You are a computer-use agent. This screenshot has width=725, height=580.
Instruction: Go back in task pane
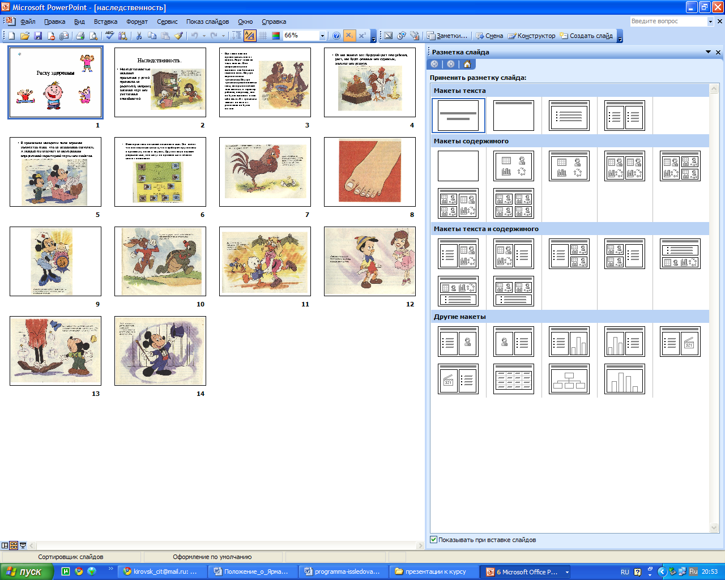pos(434,64)
